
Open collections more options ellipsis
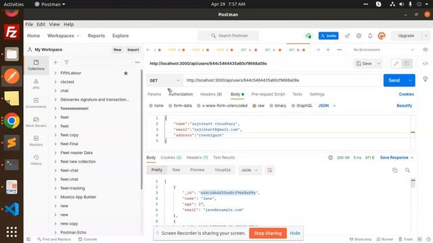tap(137, 63)
